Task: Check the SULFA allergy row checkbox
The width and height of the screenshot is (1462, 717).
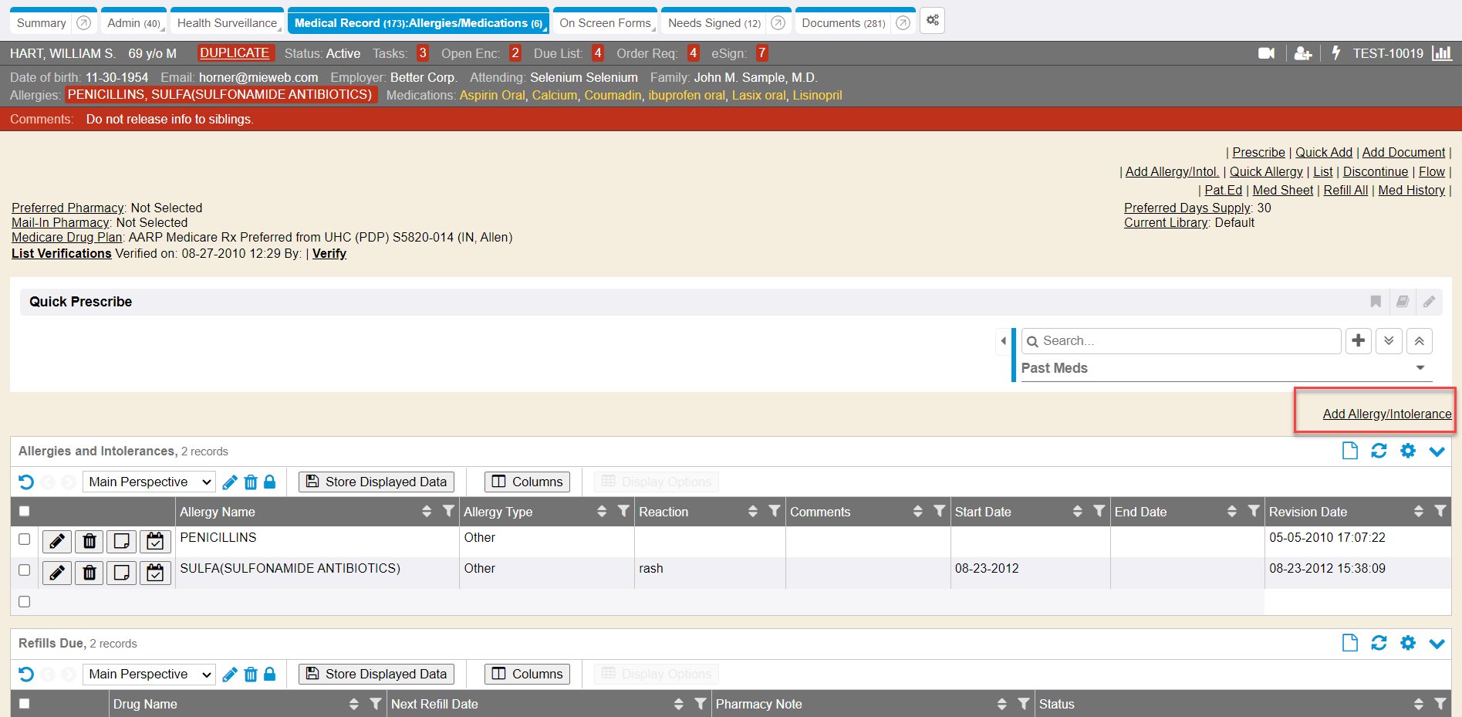Action: point(25,570)
